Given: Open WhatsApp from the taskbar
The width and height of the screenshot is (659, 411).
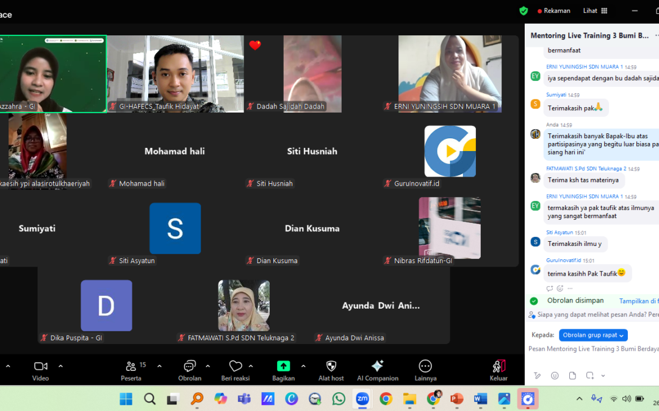Looking at the screenshot, I should pos(339,399).
